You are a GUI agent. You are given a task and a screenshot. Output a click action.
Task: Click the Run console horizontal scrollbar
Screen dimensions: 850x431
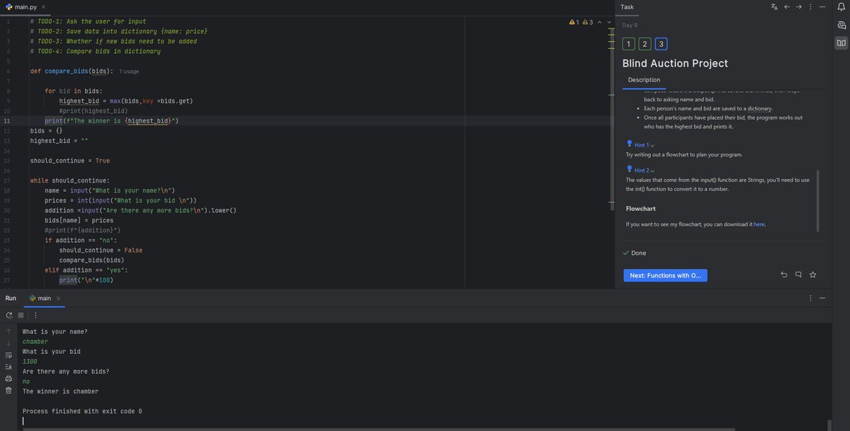pos(379,429)
